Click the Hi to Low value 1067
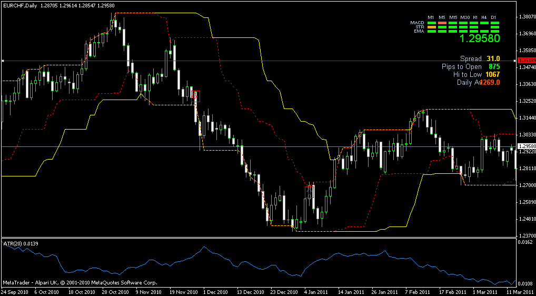Image resolution: width=536 pixels, height=296 pixels. click(x=493, y=74)
